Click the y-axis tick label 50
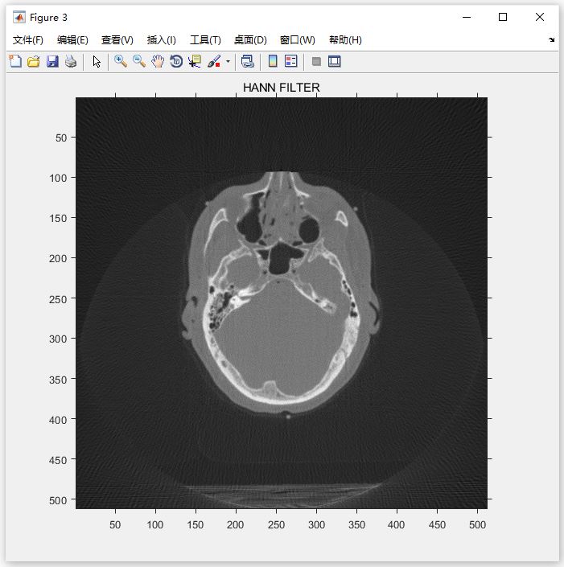This screenshot has height=567, width=564. coord(61,138)
